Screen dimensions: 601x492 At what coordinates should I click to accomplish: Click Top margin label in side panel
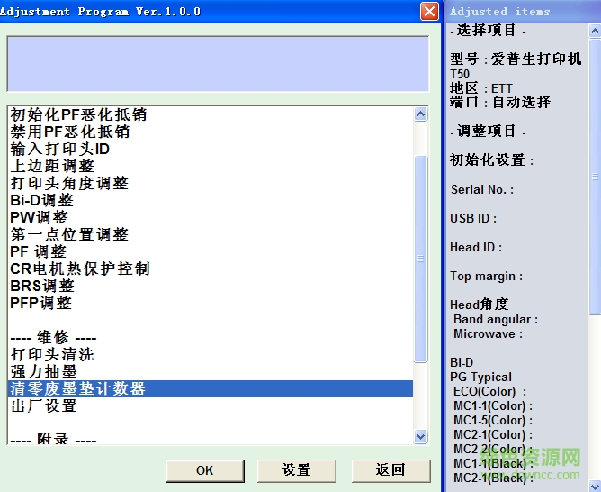[486, 277]
